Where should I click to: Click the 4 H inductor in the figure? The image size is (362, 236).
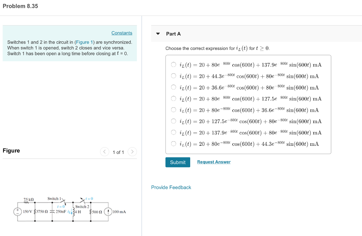click(x=74, y=212)
